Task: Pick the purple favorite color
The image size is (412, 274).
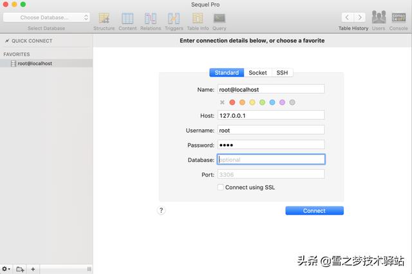Action: 282,102
